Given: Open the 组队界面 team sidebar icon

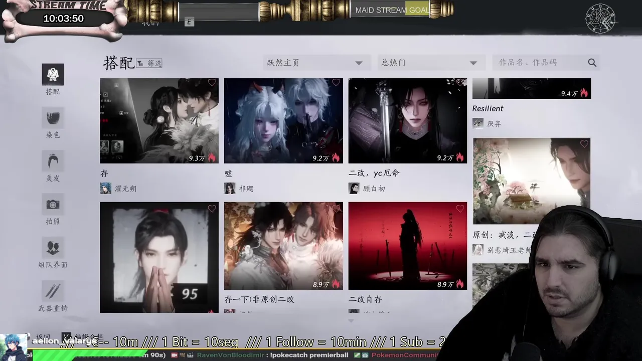Looking at the screenshot, I should point(53,248).
